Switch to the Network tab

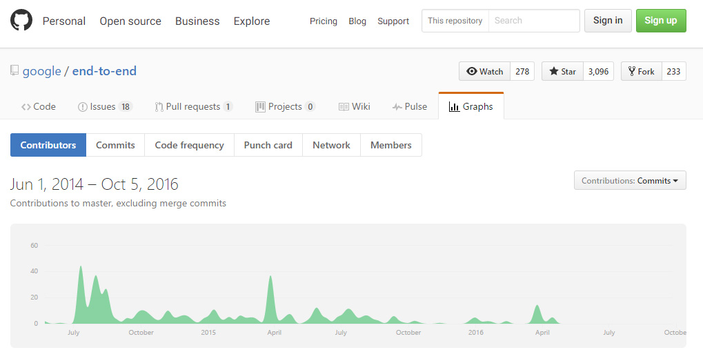(331, 145)
